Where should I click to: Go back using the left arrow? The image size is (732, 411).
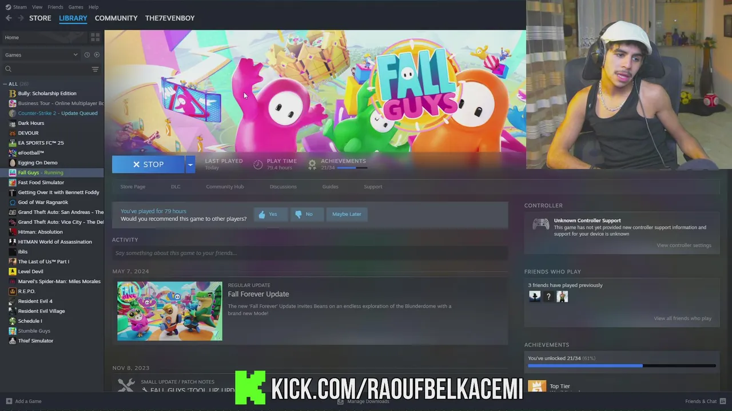(9, 18)
